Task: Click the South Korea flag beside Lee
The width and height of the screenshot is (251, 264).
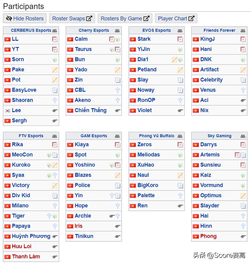Action: click(8, 111)
